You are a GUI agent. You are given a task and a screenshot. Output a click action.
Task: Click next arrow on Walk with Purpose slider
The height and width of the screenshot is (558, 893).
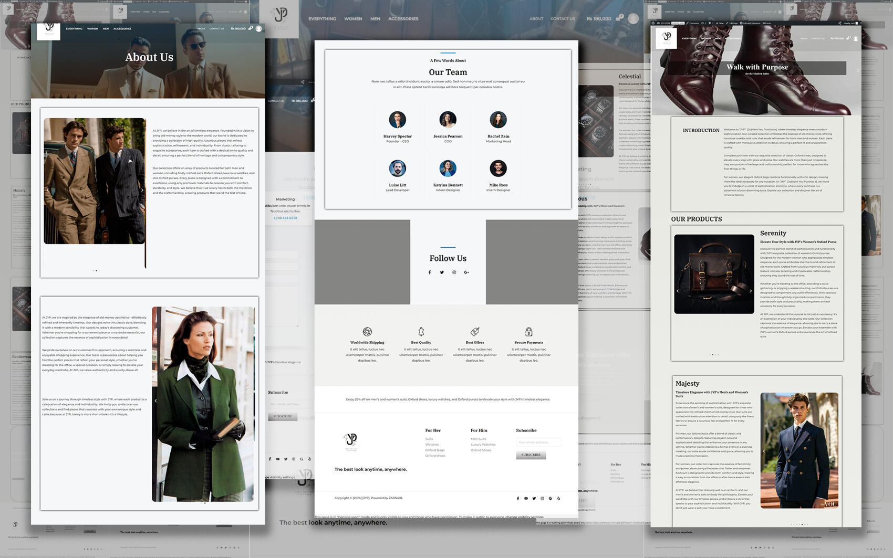(858, 70)
